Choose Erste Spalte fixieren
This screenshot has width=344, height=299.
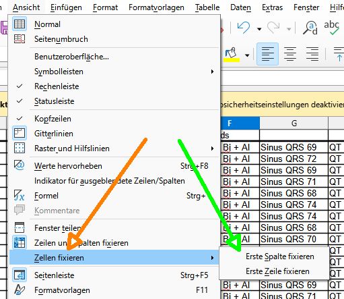tap(280, 256)
